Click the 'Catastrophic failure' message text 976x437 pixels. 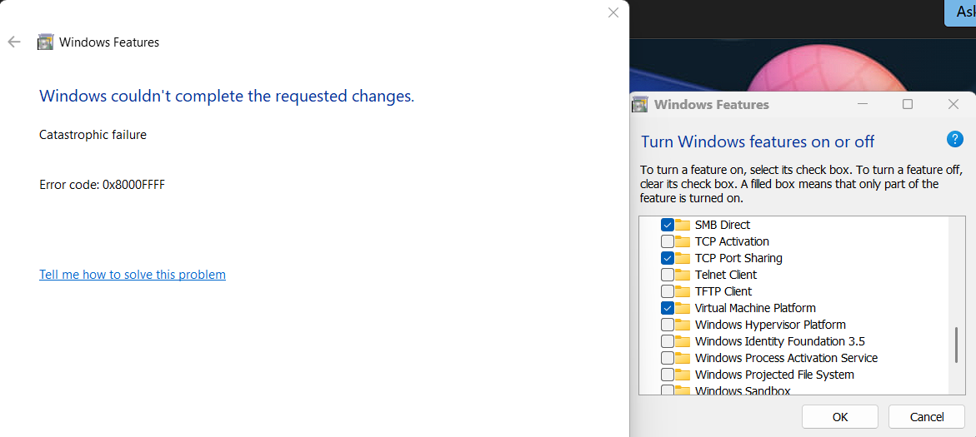(93, 134)
